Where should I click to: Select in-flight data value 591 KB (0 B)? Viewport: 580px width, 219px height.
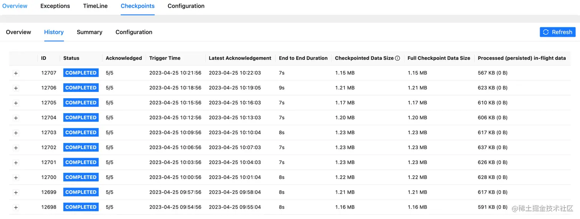(493, 207)
